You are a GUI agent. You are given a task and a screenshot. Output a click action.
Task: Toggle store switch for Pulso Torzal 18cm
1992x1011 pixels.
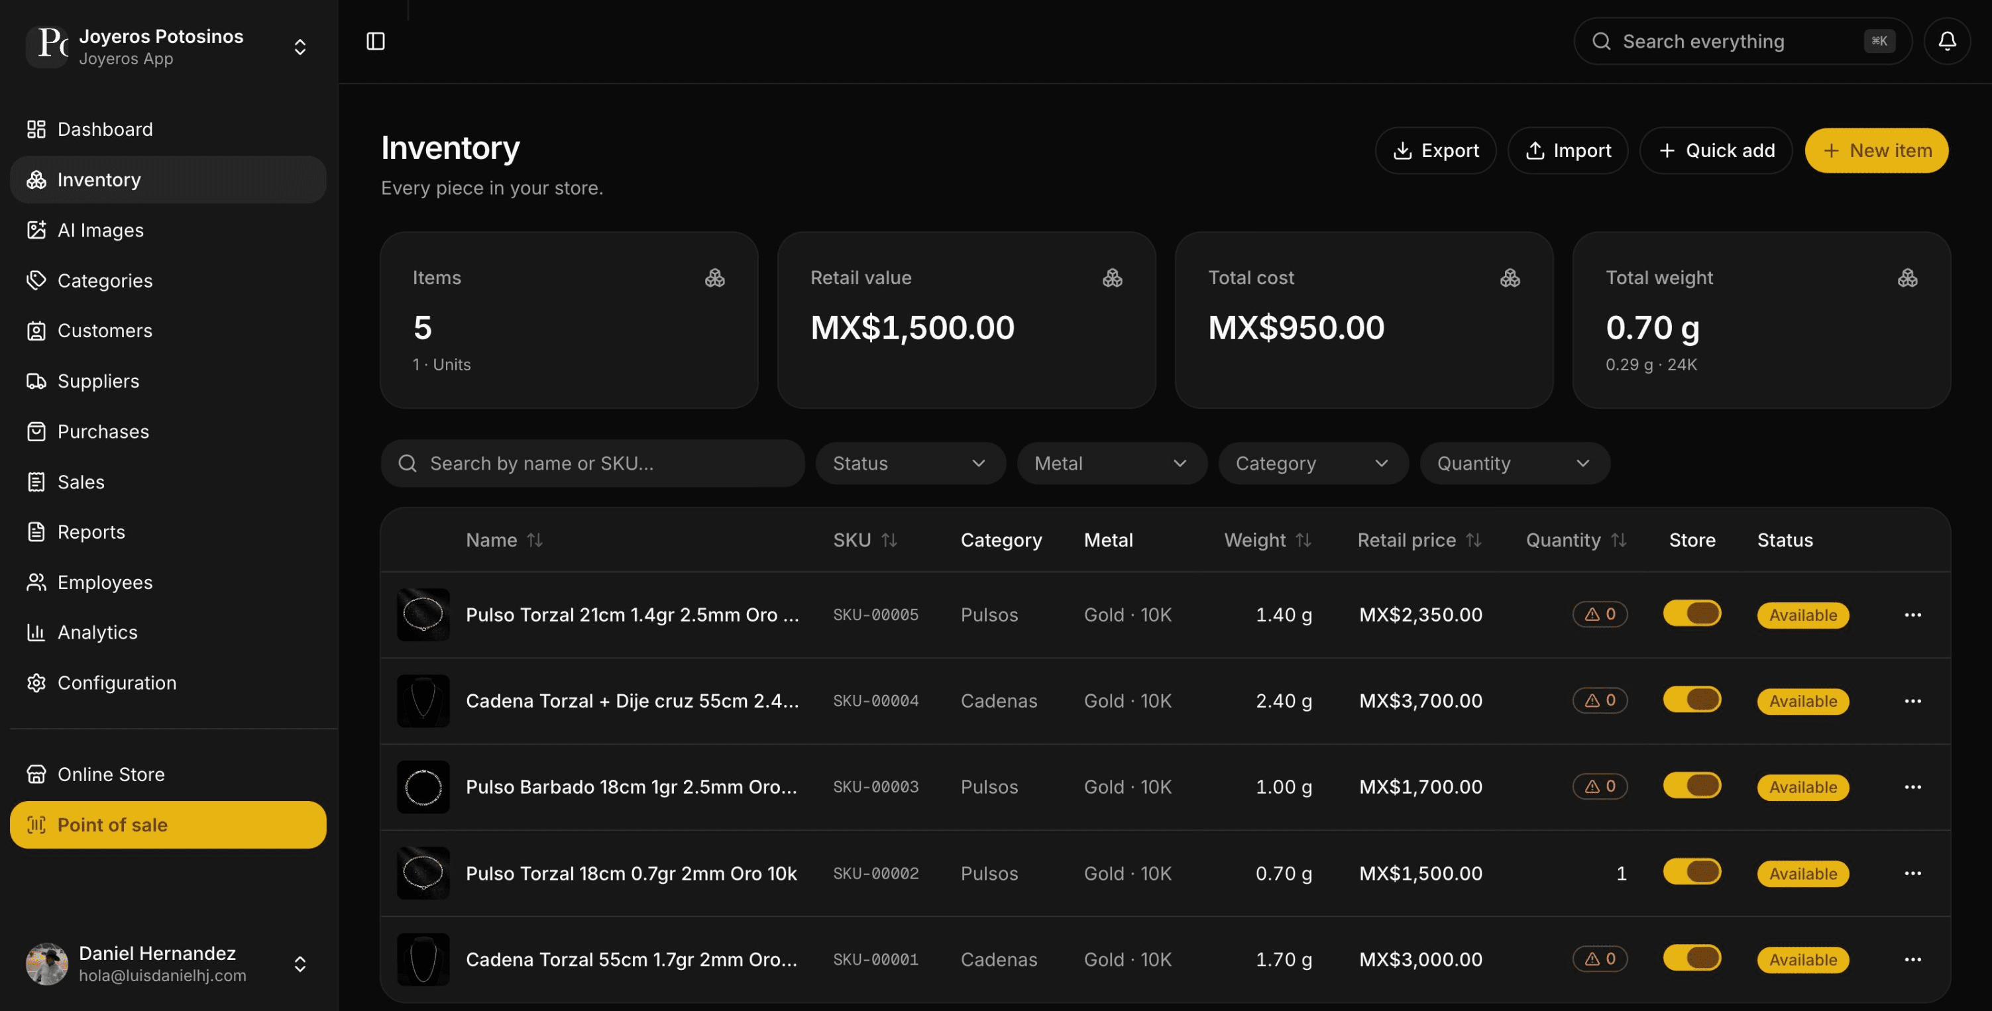point(1691,871)
